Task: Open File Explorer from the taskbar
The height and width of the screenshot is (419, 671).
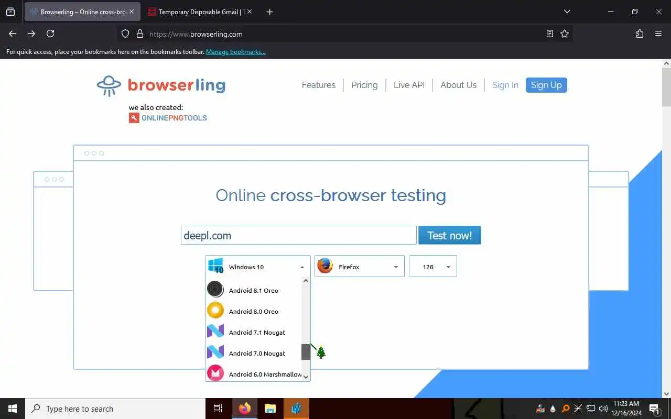Action: (270, 409)
